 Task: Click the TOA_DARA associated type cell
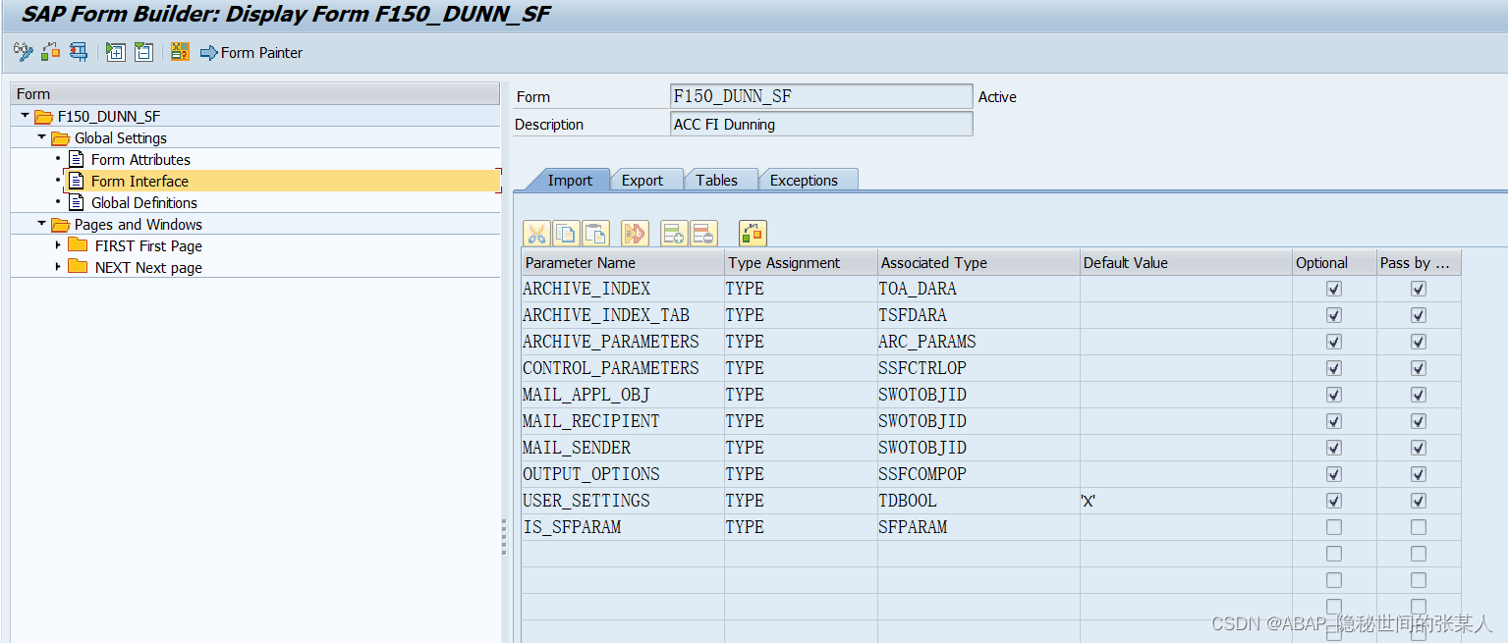[978, 289]
